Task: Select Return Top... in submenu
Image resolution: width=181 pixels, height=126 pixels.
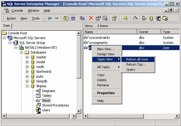Action: click(138, 64)
